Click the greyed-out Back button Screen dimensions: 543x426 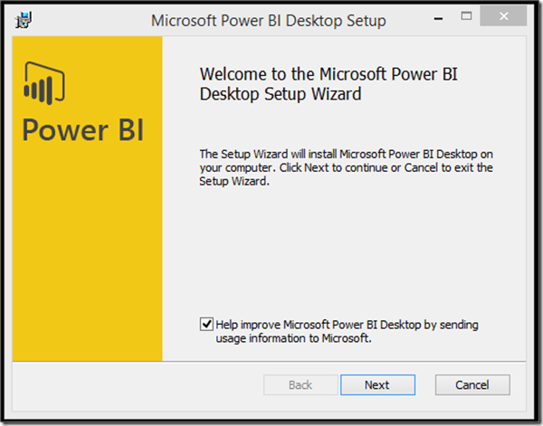300,384
